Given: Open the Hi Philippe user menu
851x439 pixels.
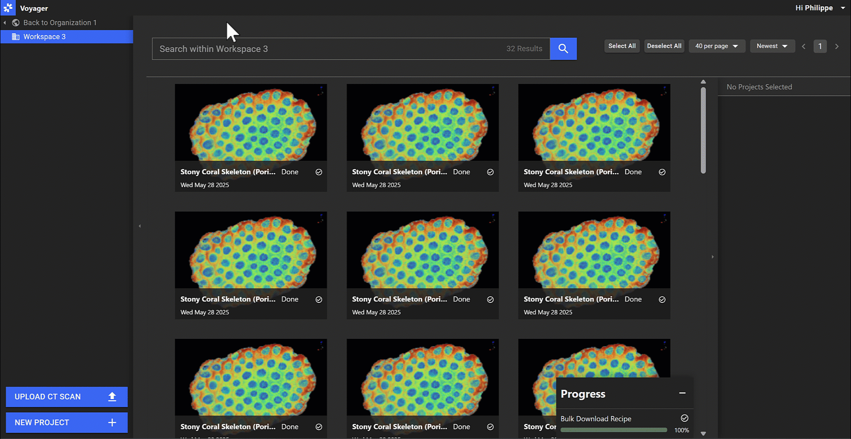Looking at the screenshot, I should tap(820, 8).
